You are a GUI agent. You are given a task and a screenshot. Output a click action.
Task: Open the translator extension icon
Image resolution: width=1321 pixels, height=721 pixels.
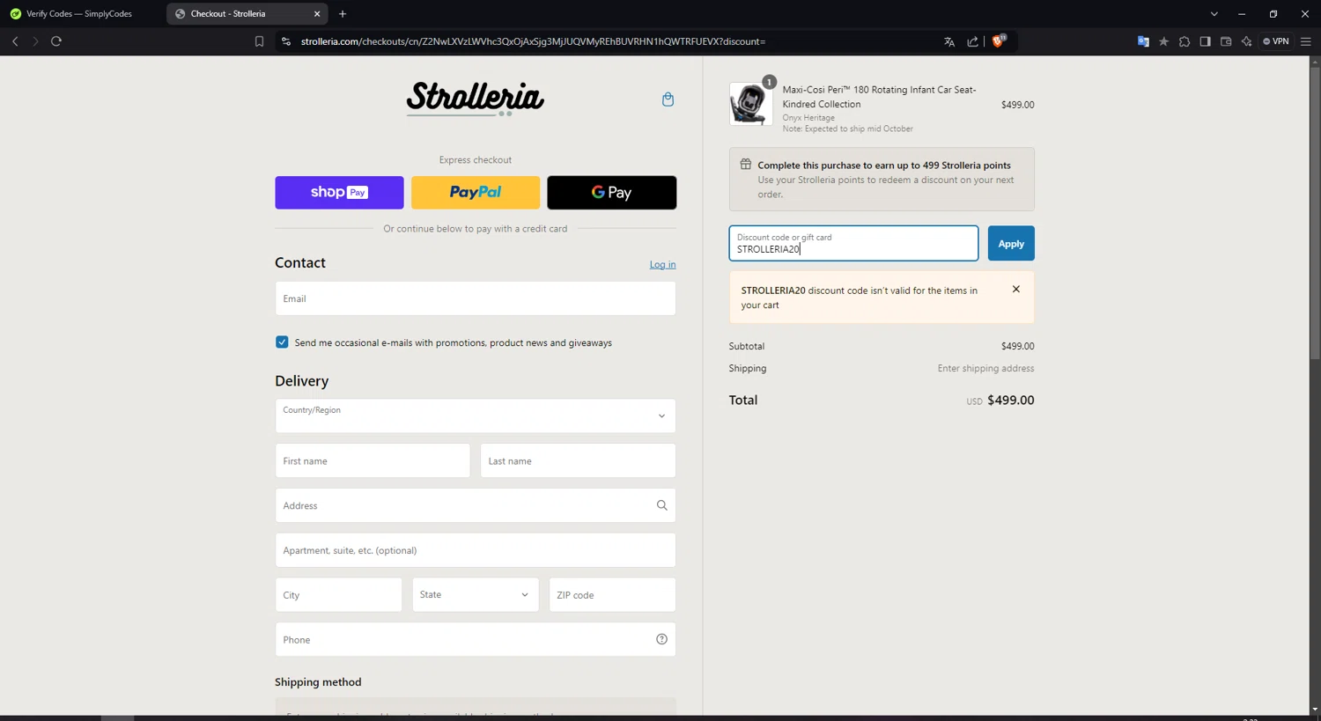1143,41
